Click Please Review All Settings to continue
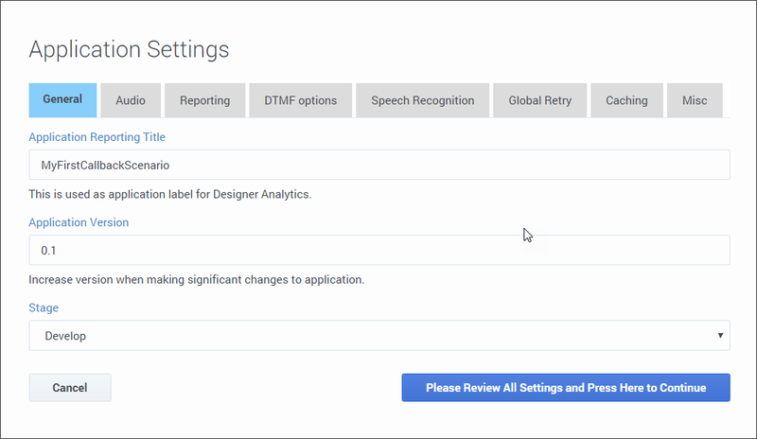Screen dimensions: 757x439 click(566, 388)
